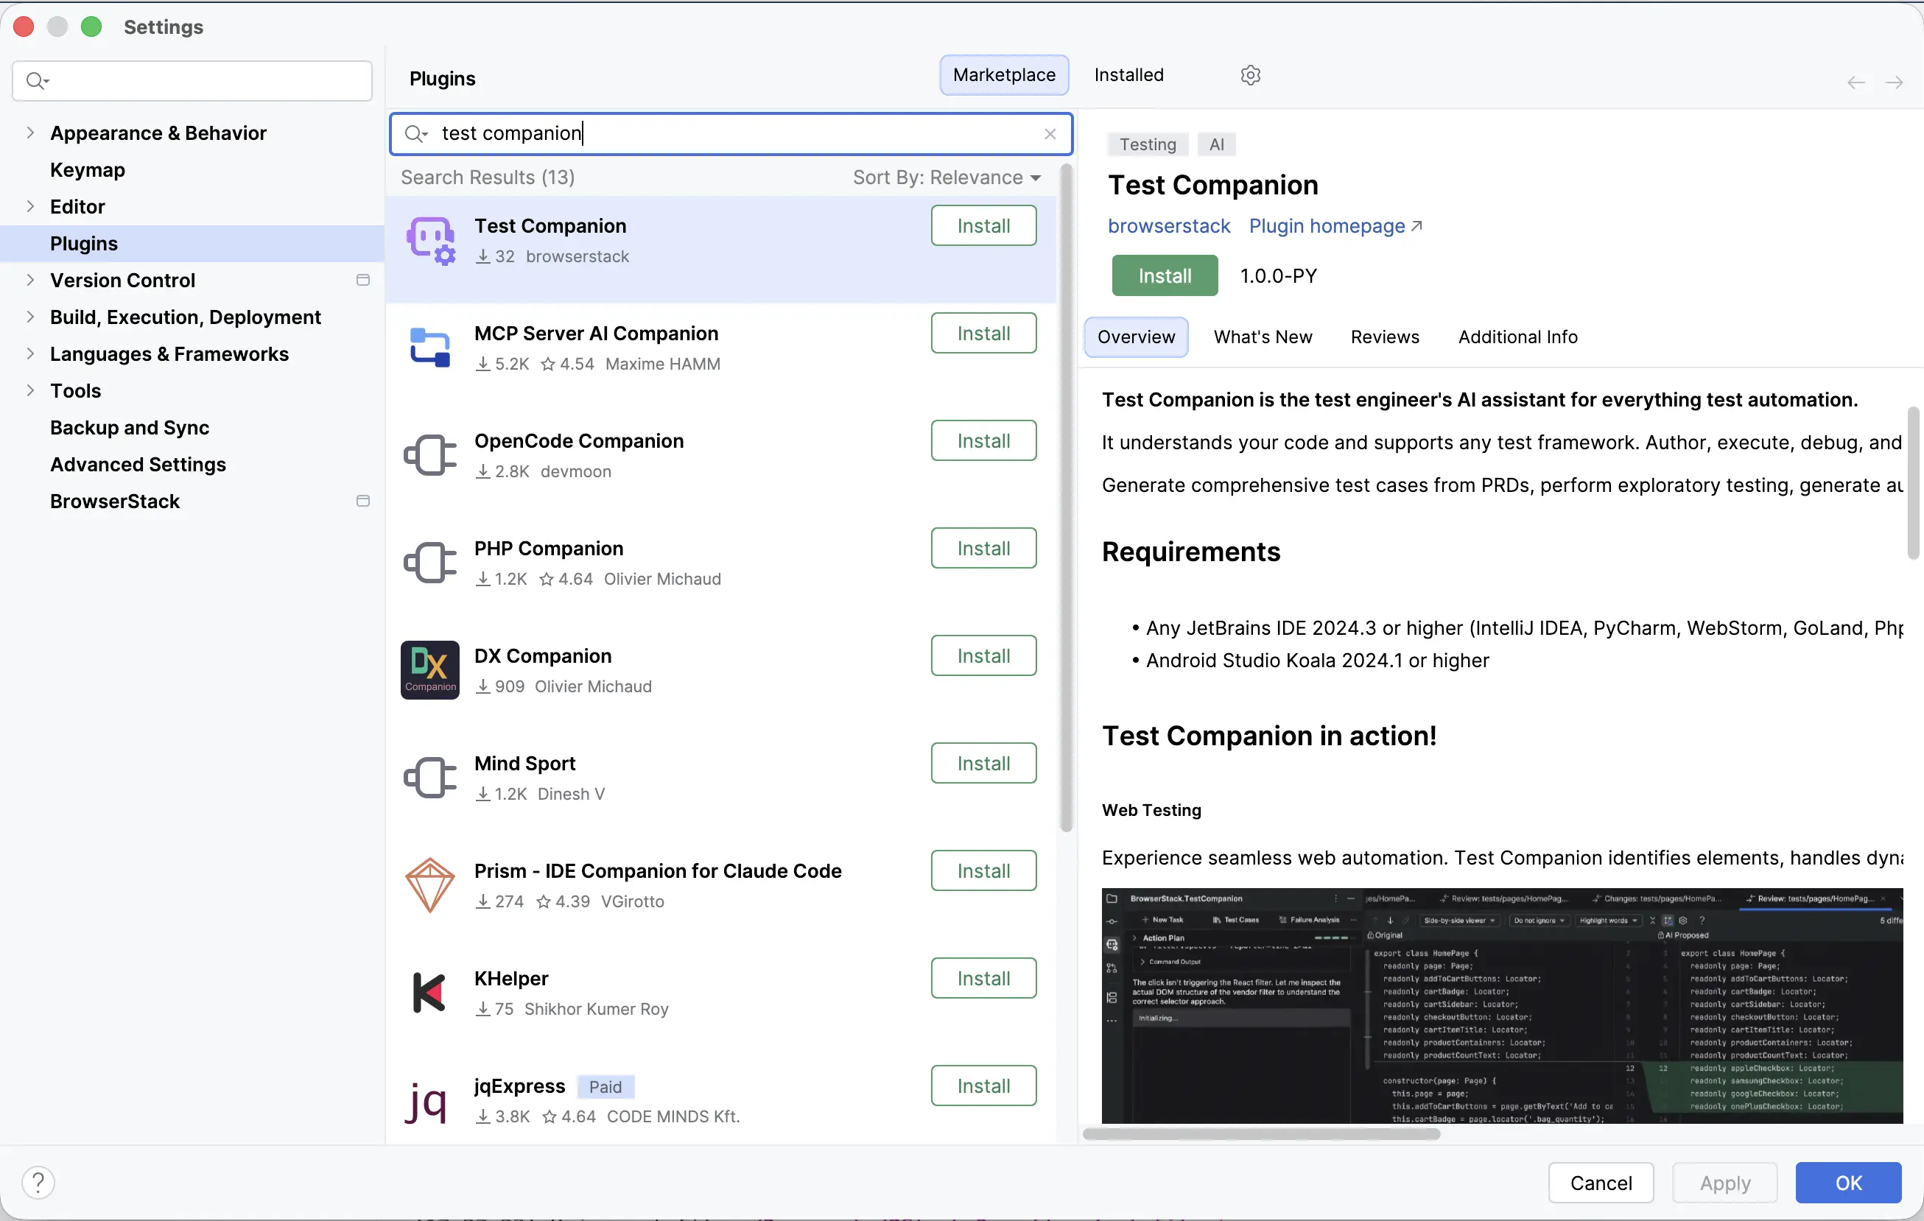Click the Version Control project-level icon

tap(362, 281)
